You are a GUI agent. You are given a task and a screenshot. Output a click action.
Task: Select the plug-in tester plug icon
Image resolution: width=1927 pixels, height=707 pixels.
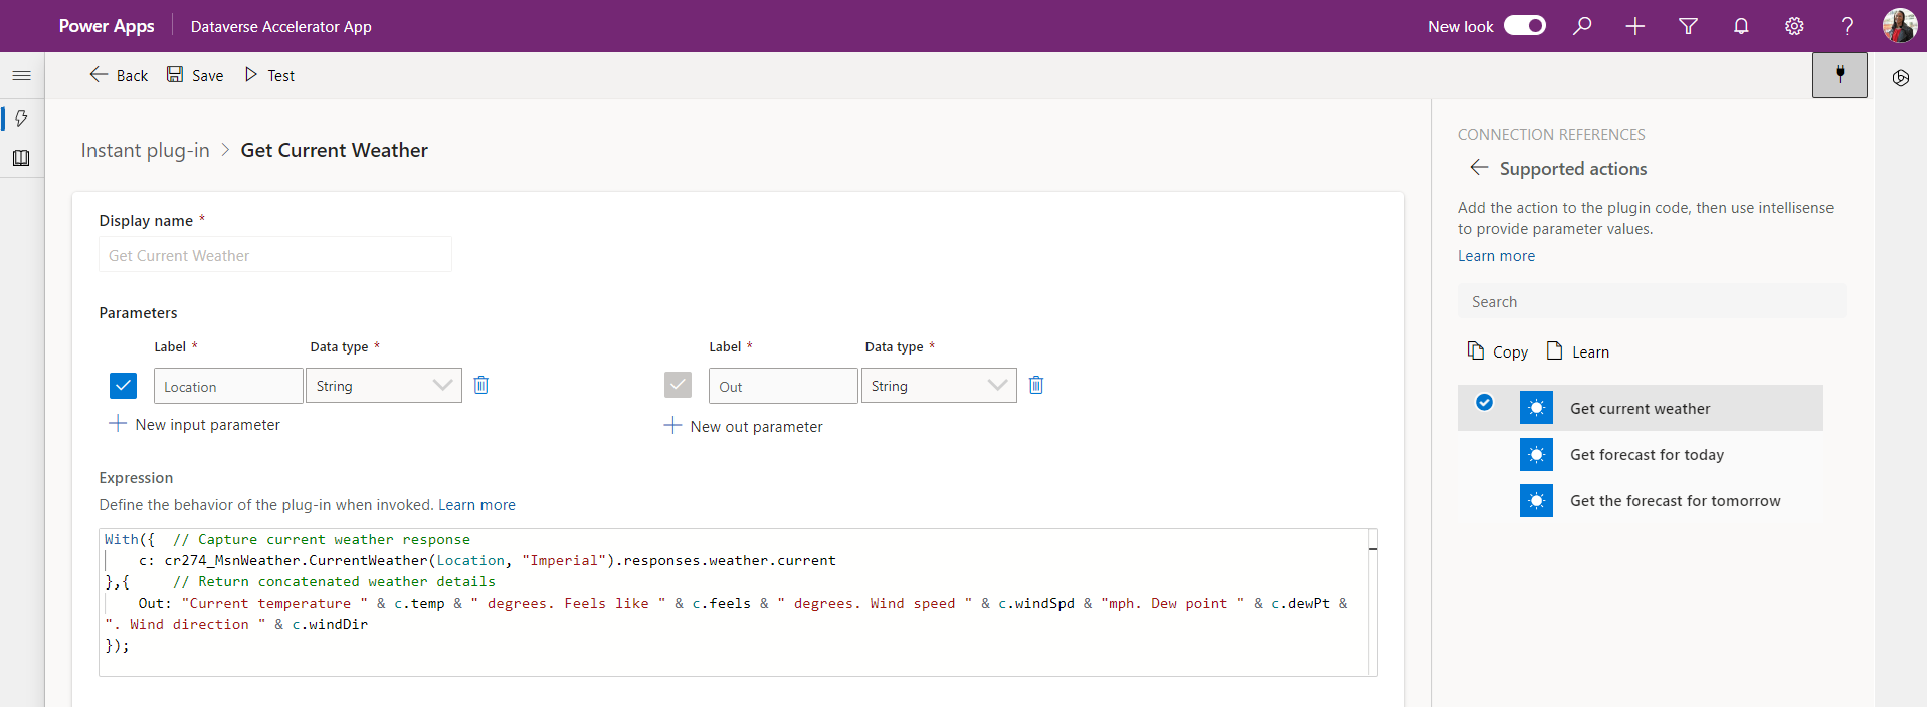pos(1840,75)
